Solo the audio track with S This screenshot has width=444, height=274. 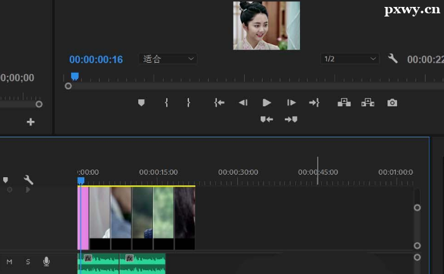27,261
